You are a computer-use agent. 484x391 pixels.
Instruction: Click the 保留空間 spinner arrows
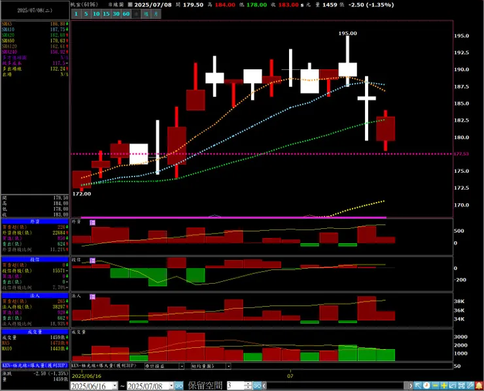click(248, 386)
